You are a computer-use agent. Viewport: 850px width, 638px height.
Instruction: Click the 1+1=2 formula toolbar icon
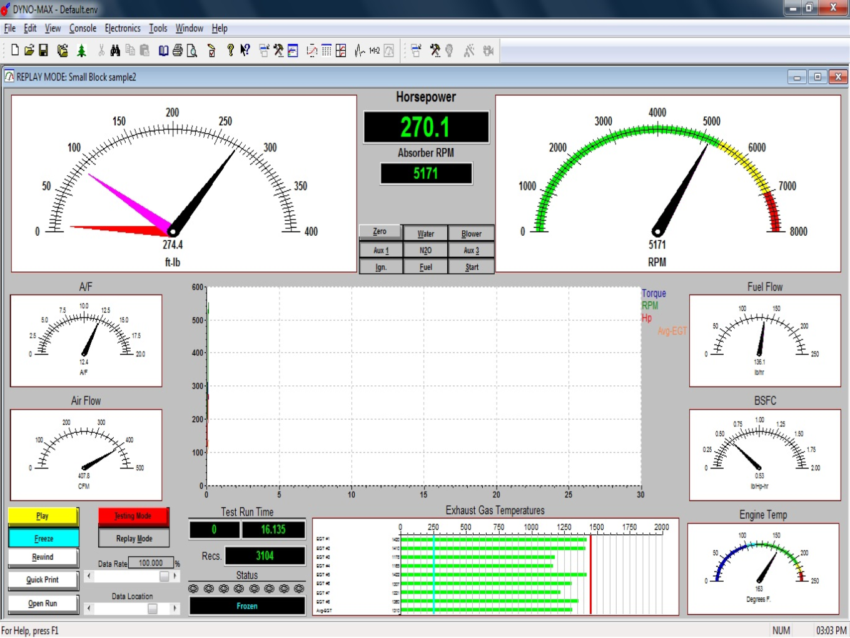(375, 51)
